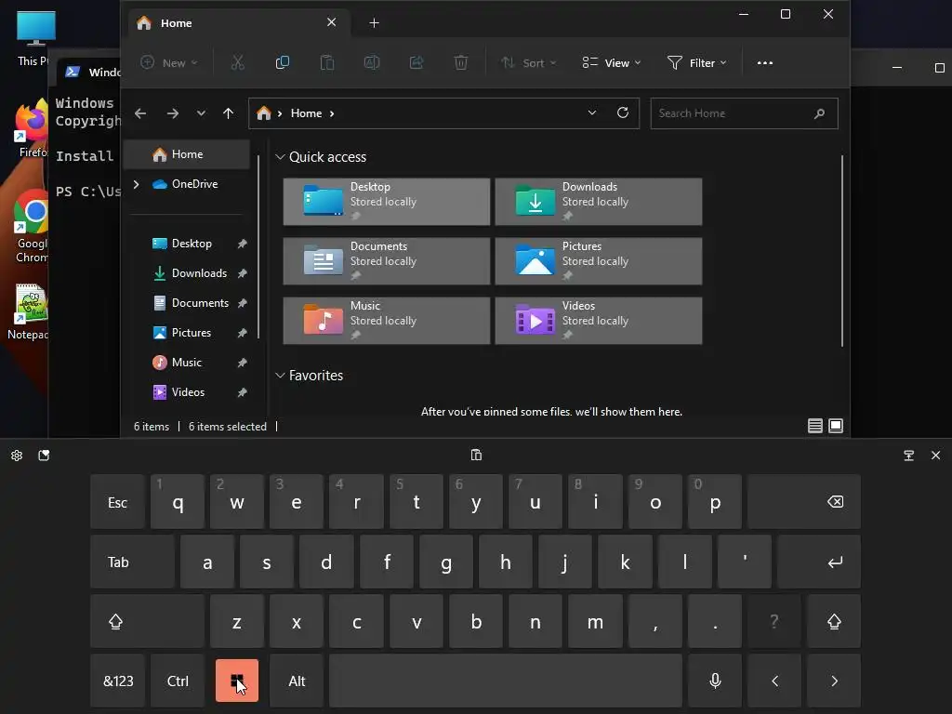Toggle the Ctrl modifier key
952x714 pixels.
(178, 681)
